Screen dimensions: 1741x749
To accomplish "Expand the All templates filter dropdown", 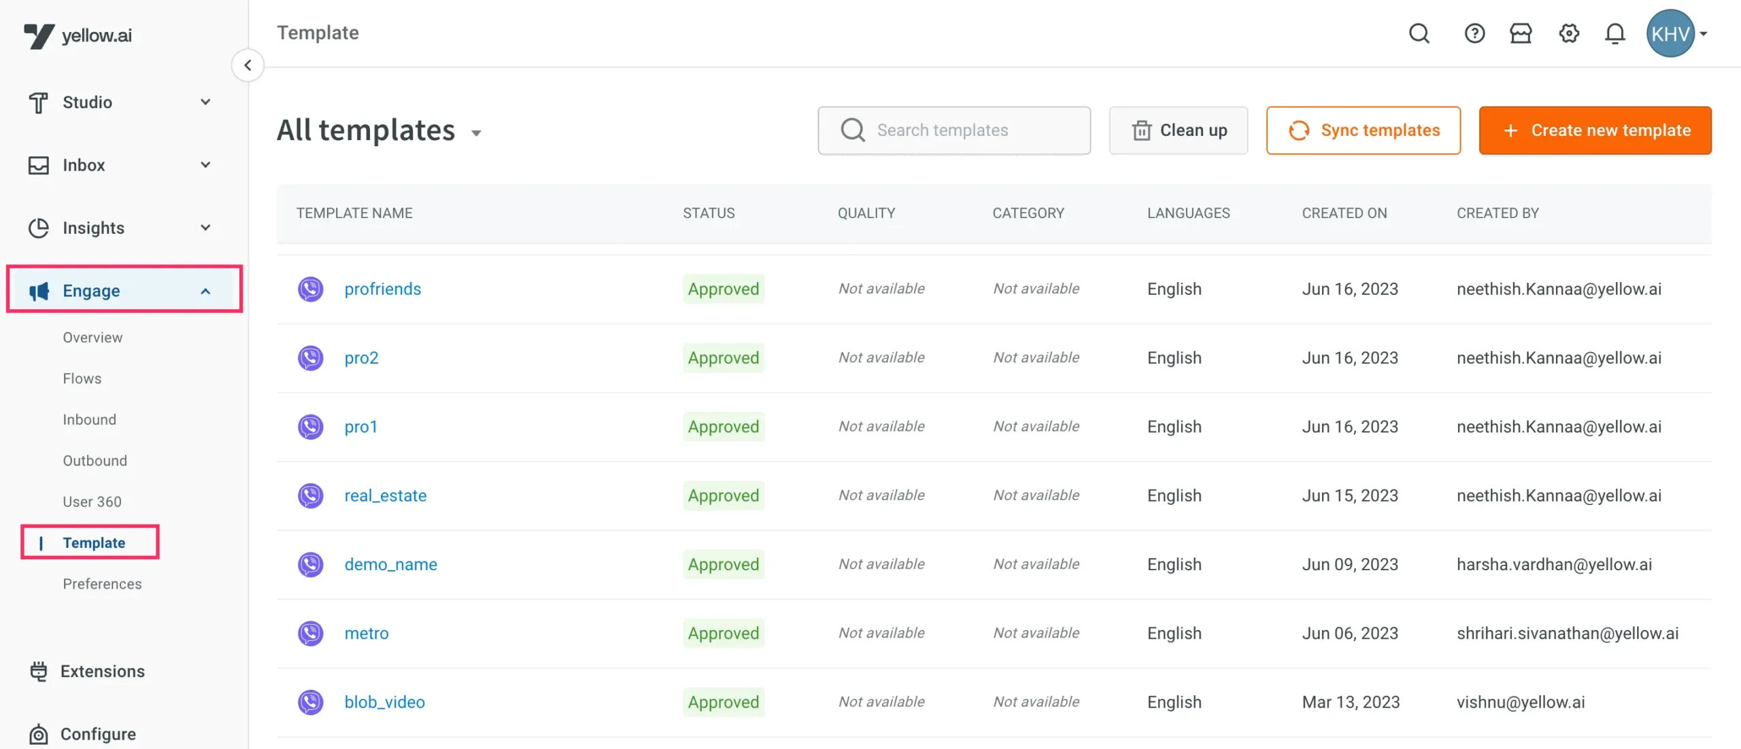I will click(476, 133).
